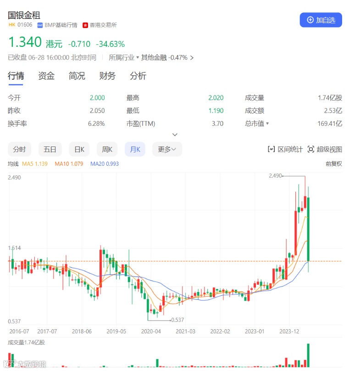Click the 2.490 high price marker
Viewport: 349px width, 371px height.
click(x=275, y=176)
